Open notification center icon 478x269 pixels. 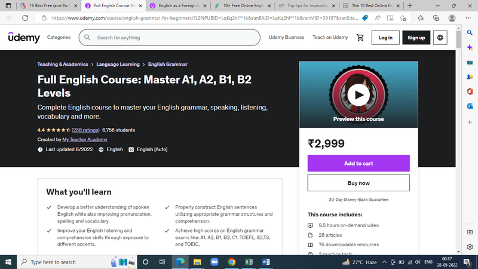[467, 262]
